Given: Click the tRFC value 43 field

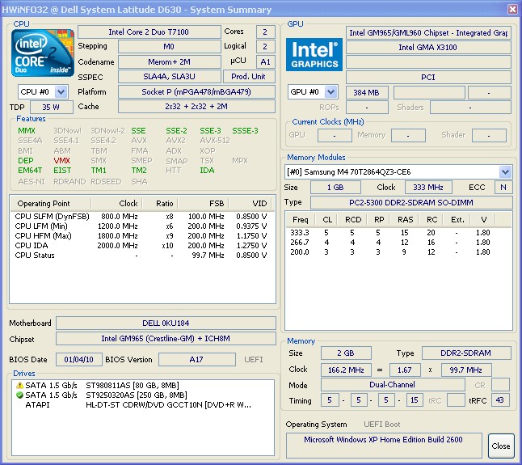Looking at the screenshot, I should pos(500,400).
